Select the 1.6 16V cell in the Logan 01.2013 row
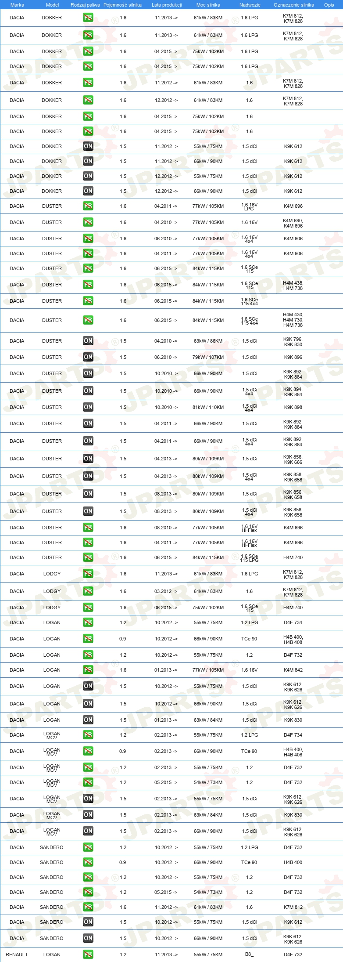The image size is (343, 962). 250,670
